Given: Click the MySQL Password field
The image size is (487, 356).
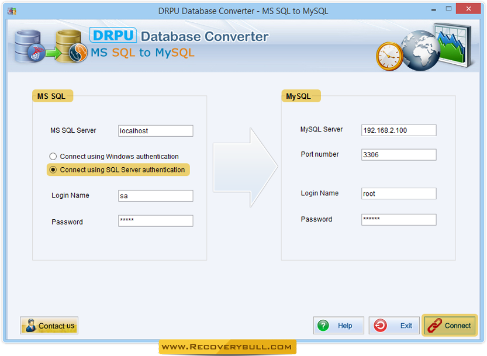Looking at the screenshot, I should click(x=399, y=220).
